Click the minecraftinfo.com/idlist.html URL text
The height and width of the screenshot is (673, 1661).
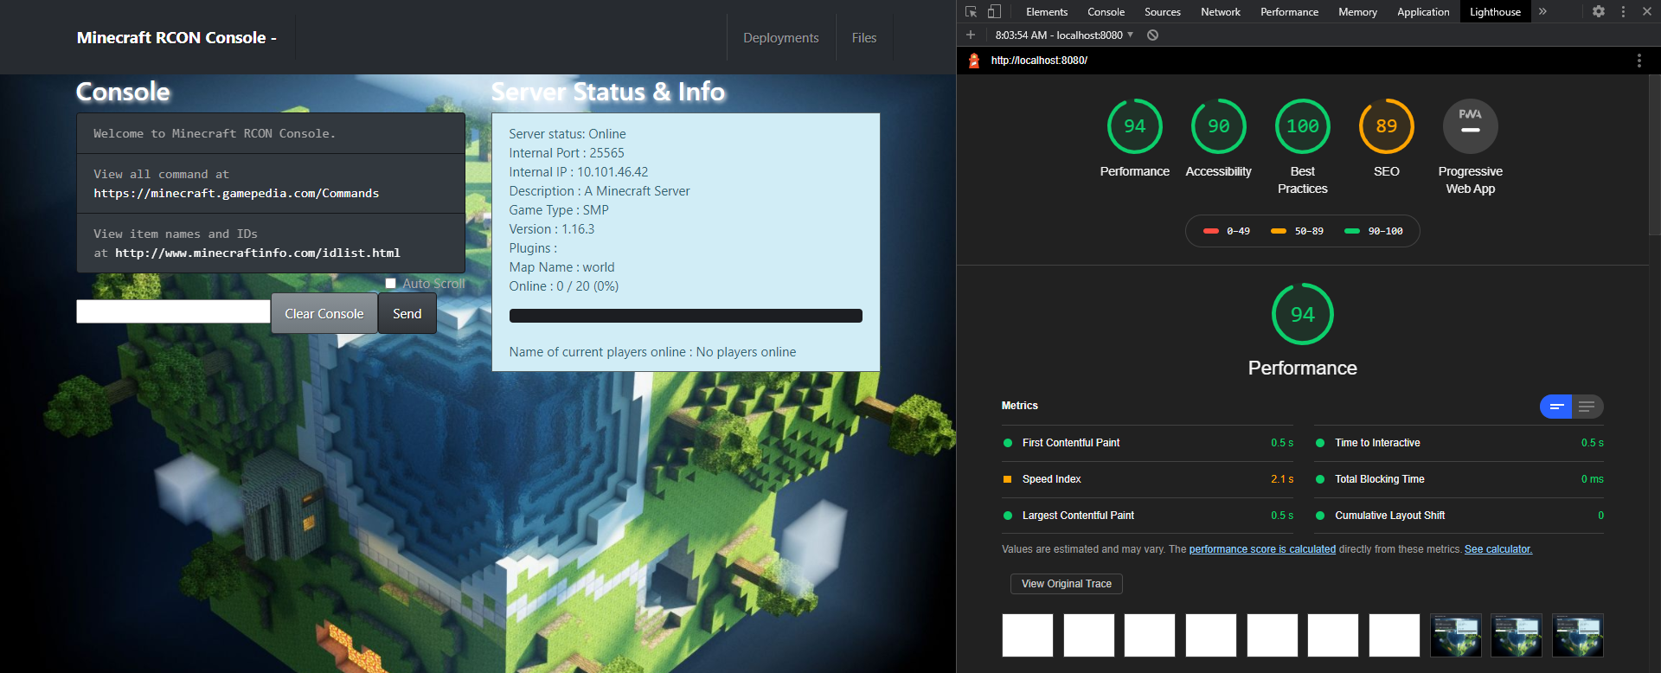pyautogui.click(x=258, y=253)
